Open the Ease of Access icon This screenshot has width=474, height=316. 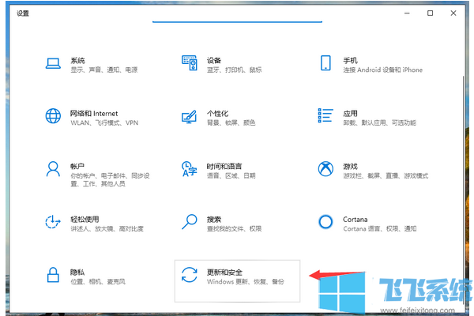coord(53,222)
